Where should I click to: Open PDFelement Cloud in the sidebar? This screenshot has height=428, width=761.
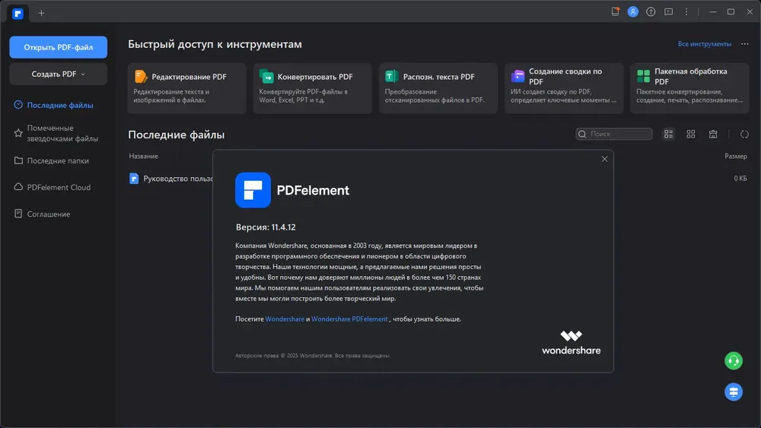tap(58, 187)
